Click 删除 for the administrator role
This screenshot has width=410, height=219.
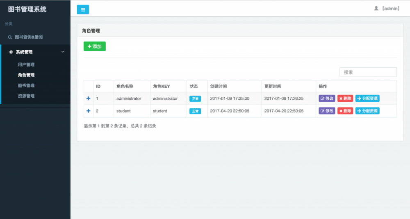click(x=345, y=98)
